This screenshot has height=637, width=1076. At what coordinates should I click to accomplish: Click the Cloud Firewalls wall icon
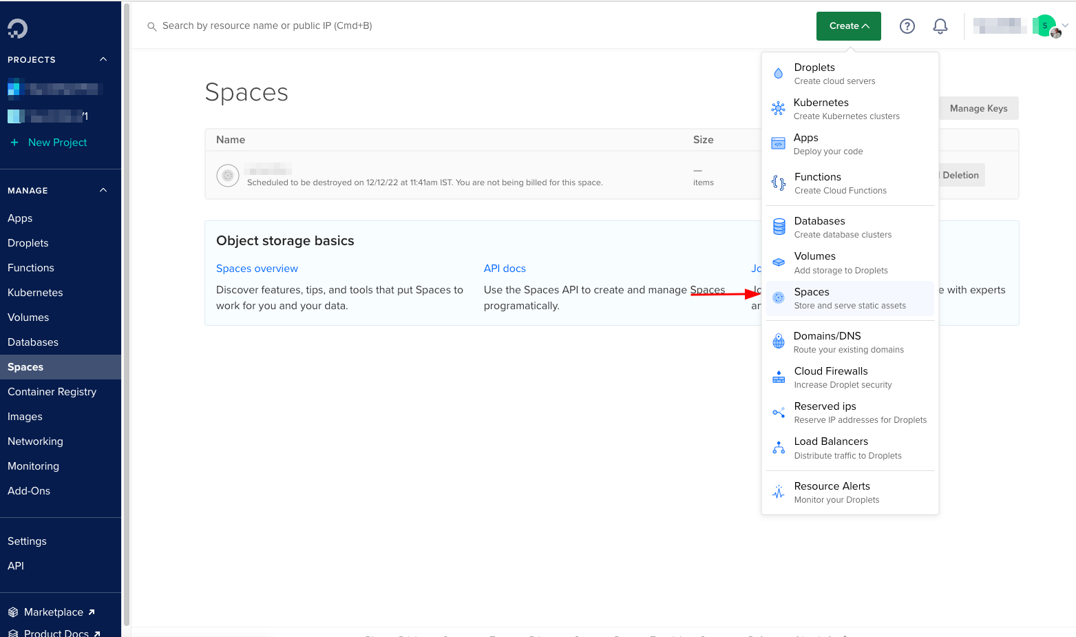pos(779,377)
